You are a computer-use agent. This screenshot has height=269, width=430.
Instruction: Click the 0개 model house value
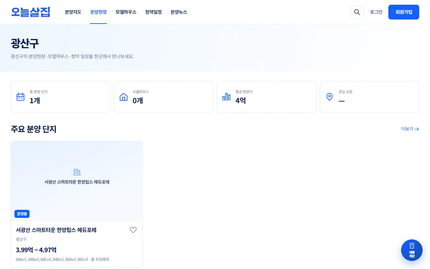pos(138,101)
